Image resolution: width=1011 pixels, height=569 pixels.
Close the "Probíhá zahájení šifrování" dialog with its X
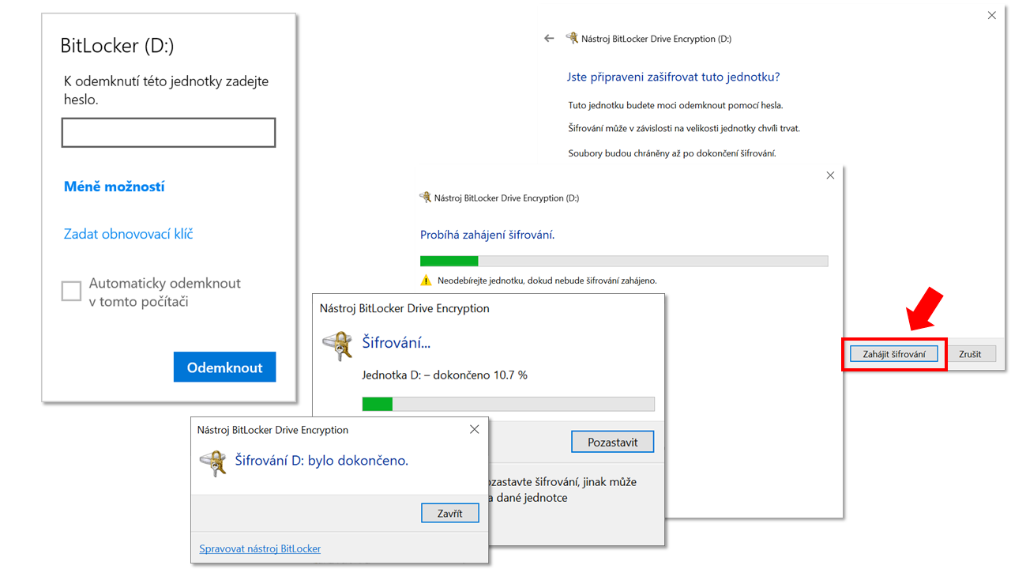point(830,175)
